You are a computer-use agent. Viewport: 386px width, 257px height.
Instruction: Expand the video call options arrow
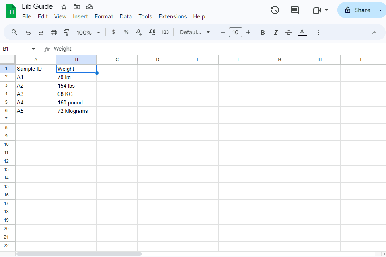(x=326, y=10)
